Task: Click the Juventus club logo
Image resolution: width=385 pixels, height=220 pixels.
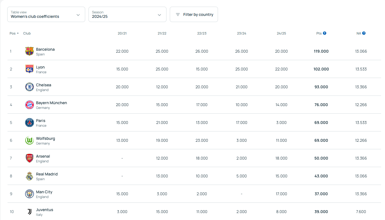Action: (30, 212)
